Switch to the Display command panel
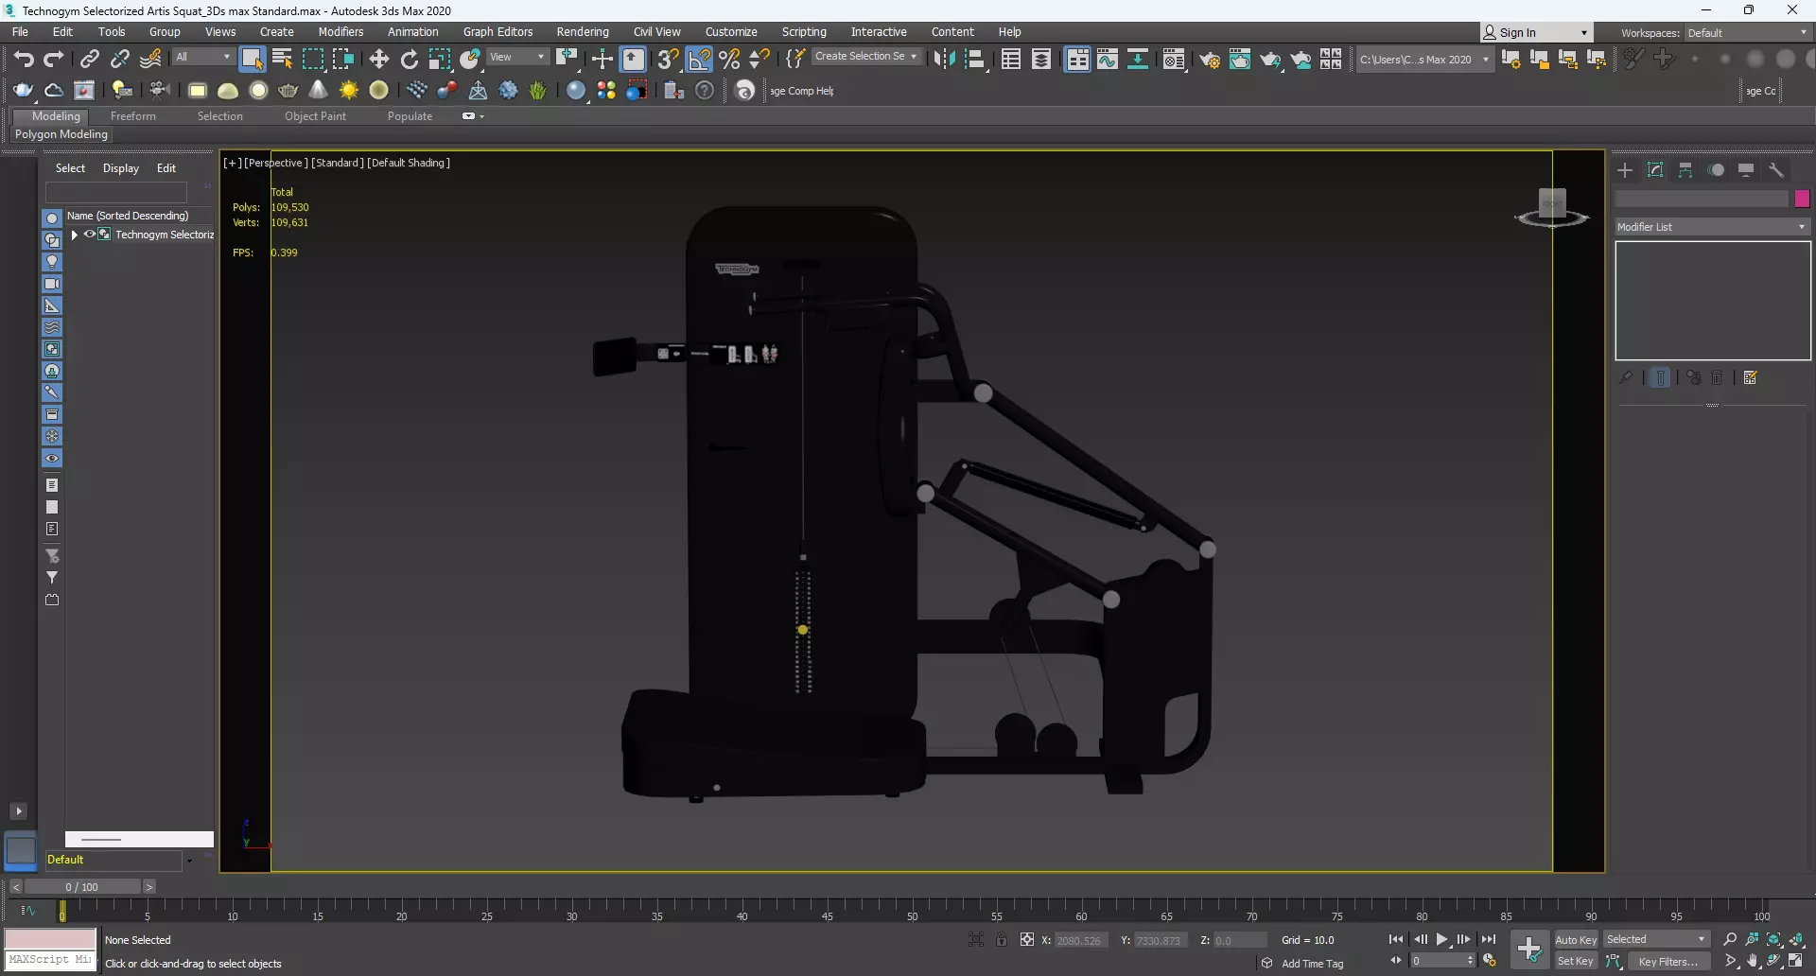This screenshot has width=1816, height=976. pos(1746,170)
